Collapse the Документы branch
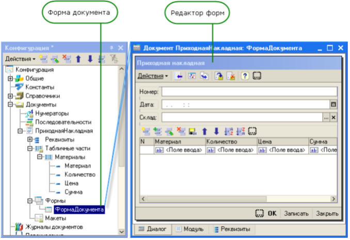350x240 pixels. tap(10, 105)
